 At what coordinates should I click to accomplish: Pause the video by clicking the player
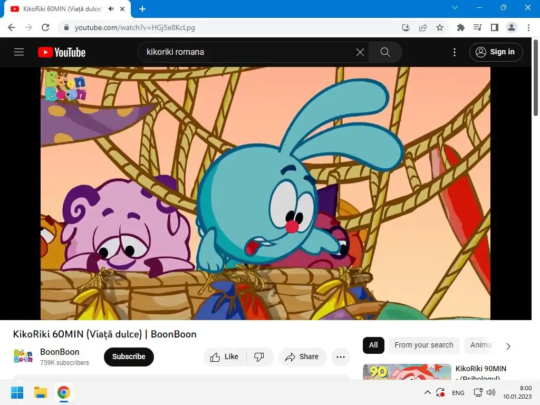[265, 193]
